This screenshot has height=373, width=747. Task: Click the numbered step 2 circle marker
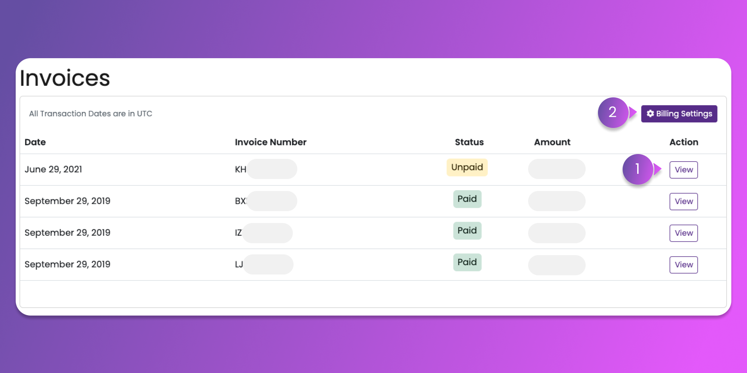[613, 112]
